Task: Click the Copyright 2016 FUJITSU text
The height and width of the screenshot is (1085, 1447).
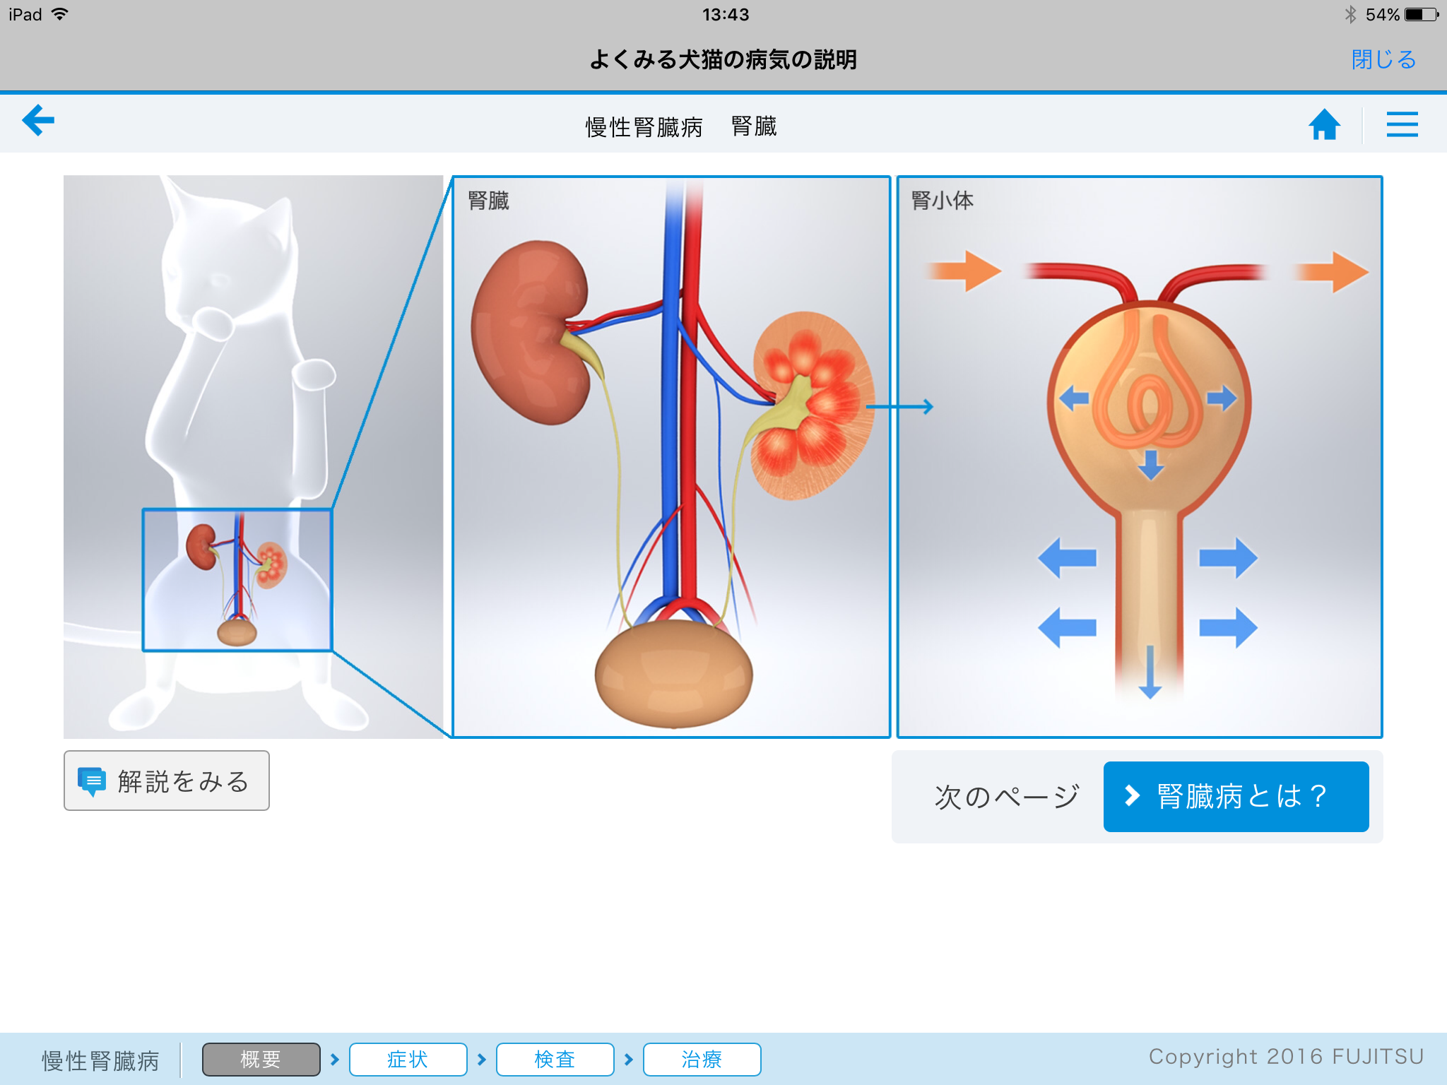Action: coord(1286,1057)
